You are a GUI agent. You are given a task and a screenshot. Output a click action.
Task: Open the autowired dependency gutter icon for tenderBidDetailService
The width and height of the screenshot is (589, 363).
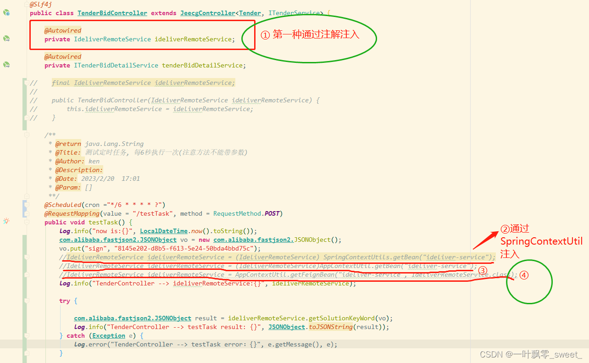(7, 65)
